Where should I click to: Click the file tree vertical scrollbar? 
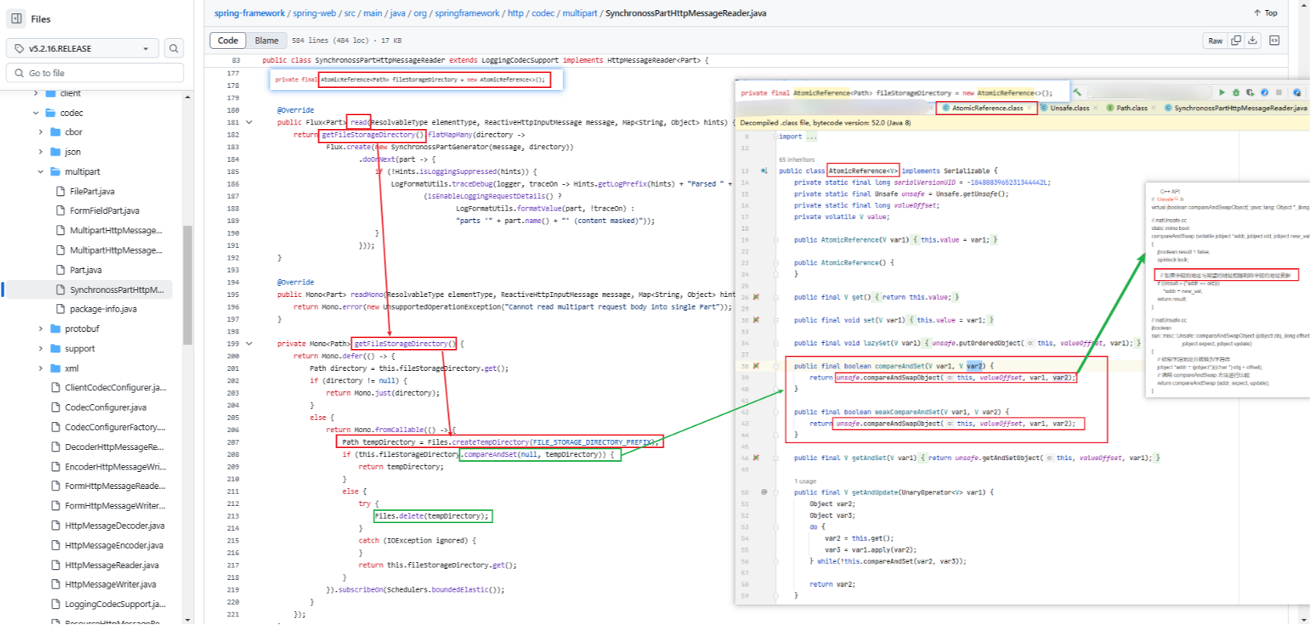(x=188, y=285)
